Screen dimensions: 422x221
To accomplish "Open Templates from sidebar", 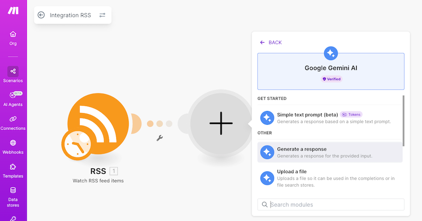I will coord(13,170).
